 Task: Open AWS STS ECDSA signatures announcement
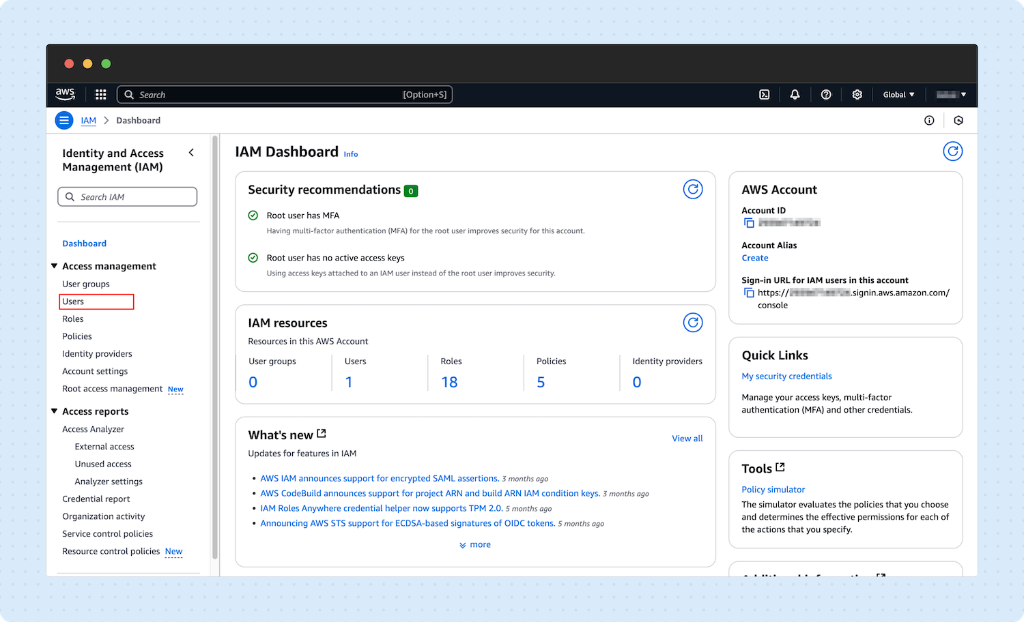408,524
